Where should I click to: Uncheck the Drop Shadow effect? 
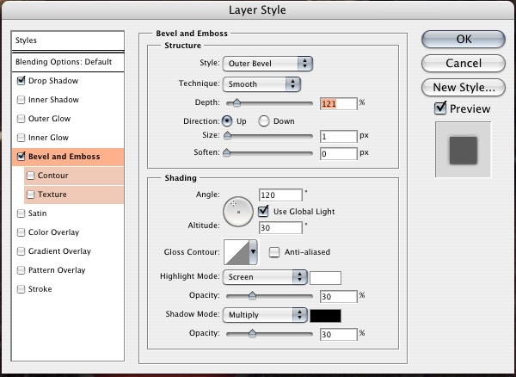coord(21,81)
